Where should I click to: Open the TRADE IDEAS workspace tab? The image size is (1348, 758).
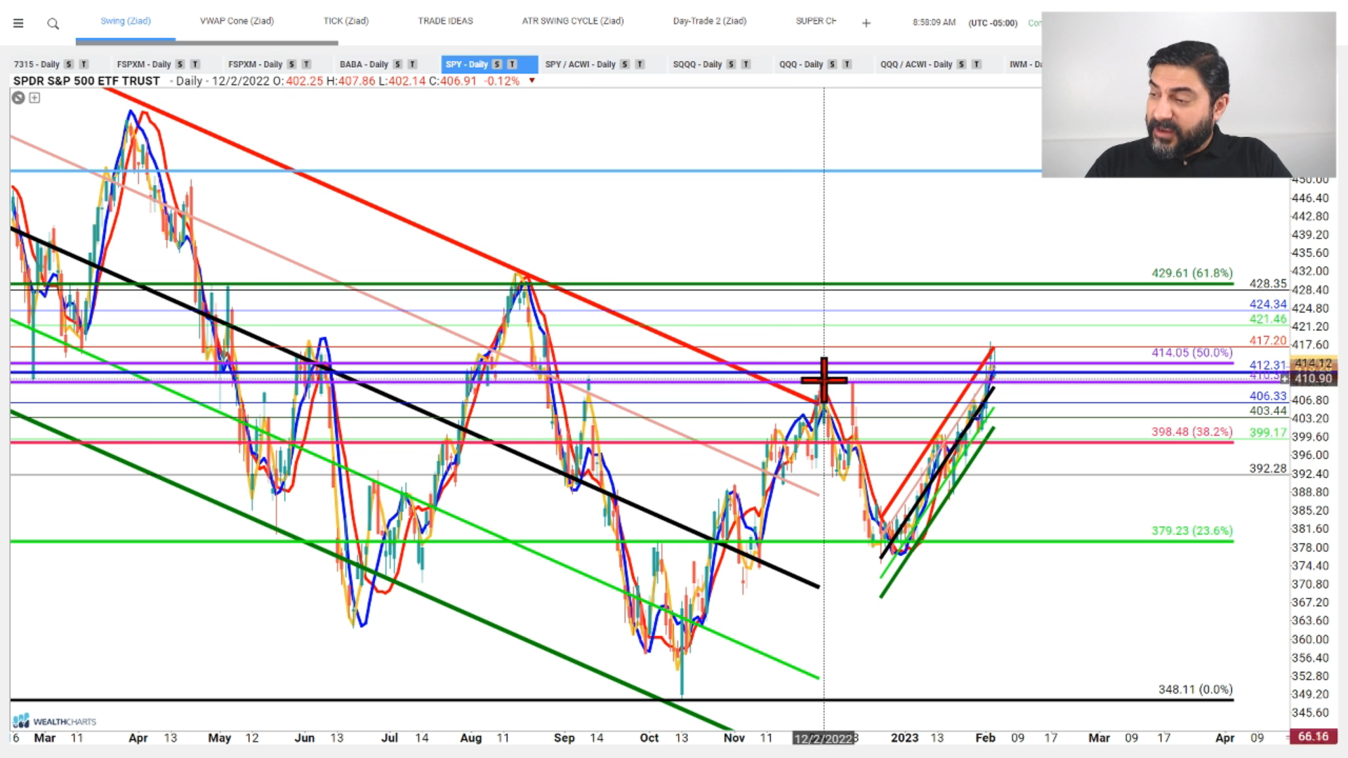[446, 21]
